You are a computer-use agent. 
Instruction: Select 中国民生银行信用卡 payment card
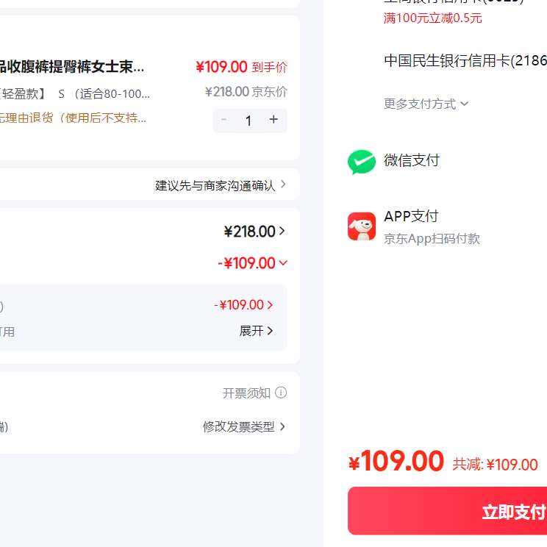pos(465,61)
